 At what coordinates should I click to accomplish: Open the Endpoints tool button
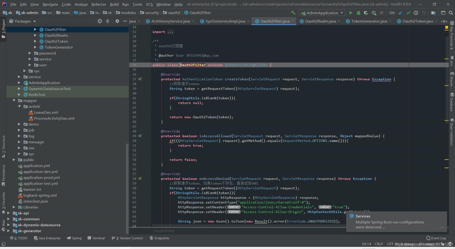click(159, 238)
